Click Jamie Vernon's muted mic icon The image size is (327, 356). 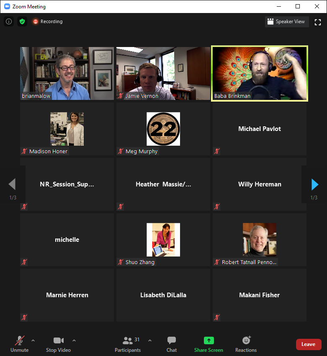tap(121, 96)
